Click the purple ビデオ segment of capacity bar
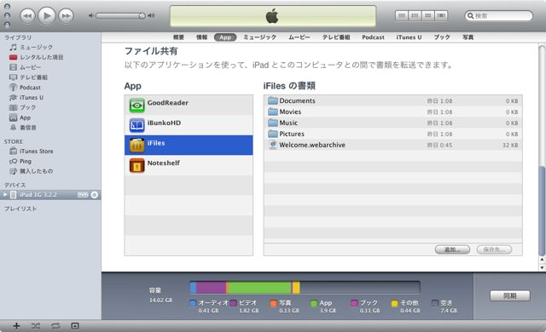The width and height of the screenshot is (546, 332). coord(211,288)
